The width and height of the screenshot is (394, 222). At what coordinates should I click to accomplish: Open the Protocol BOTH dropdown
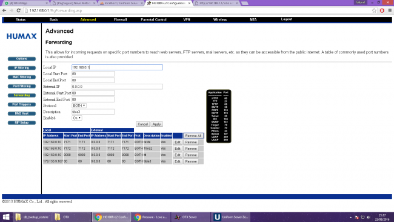tap(79, 106)
